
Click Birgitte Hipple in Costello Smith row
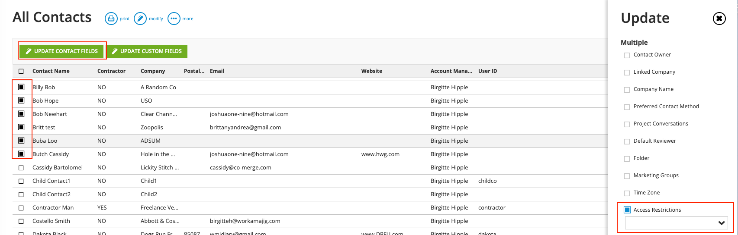(449, 221)
